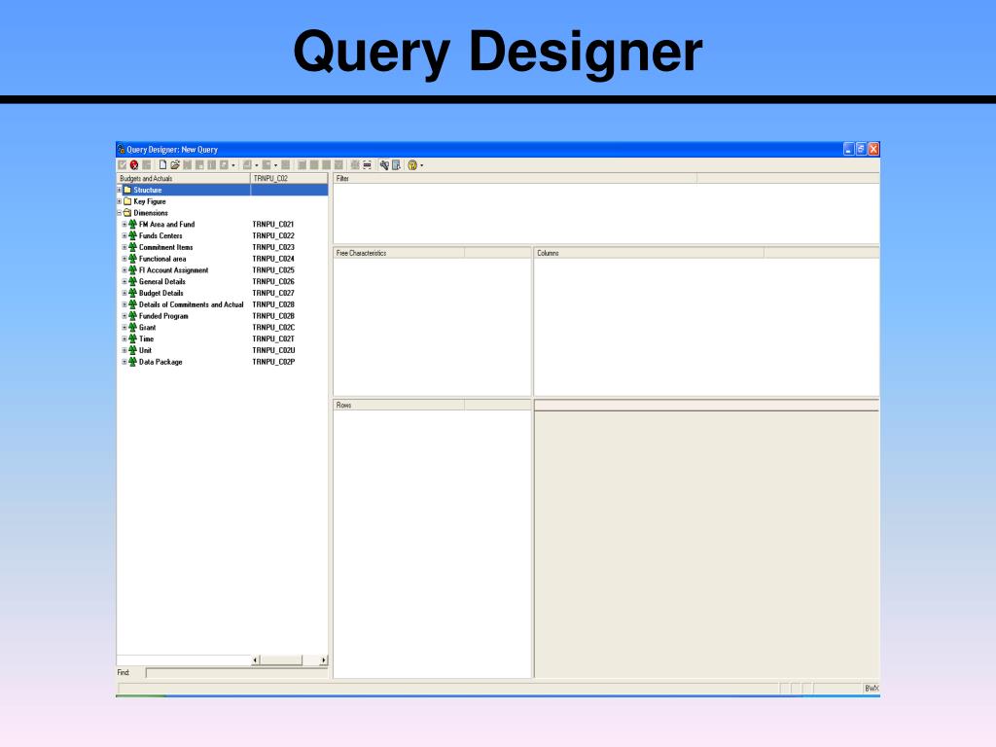Close the Query Designer window
The image size is (996, 747).
click(x=873, y=149)
